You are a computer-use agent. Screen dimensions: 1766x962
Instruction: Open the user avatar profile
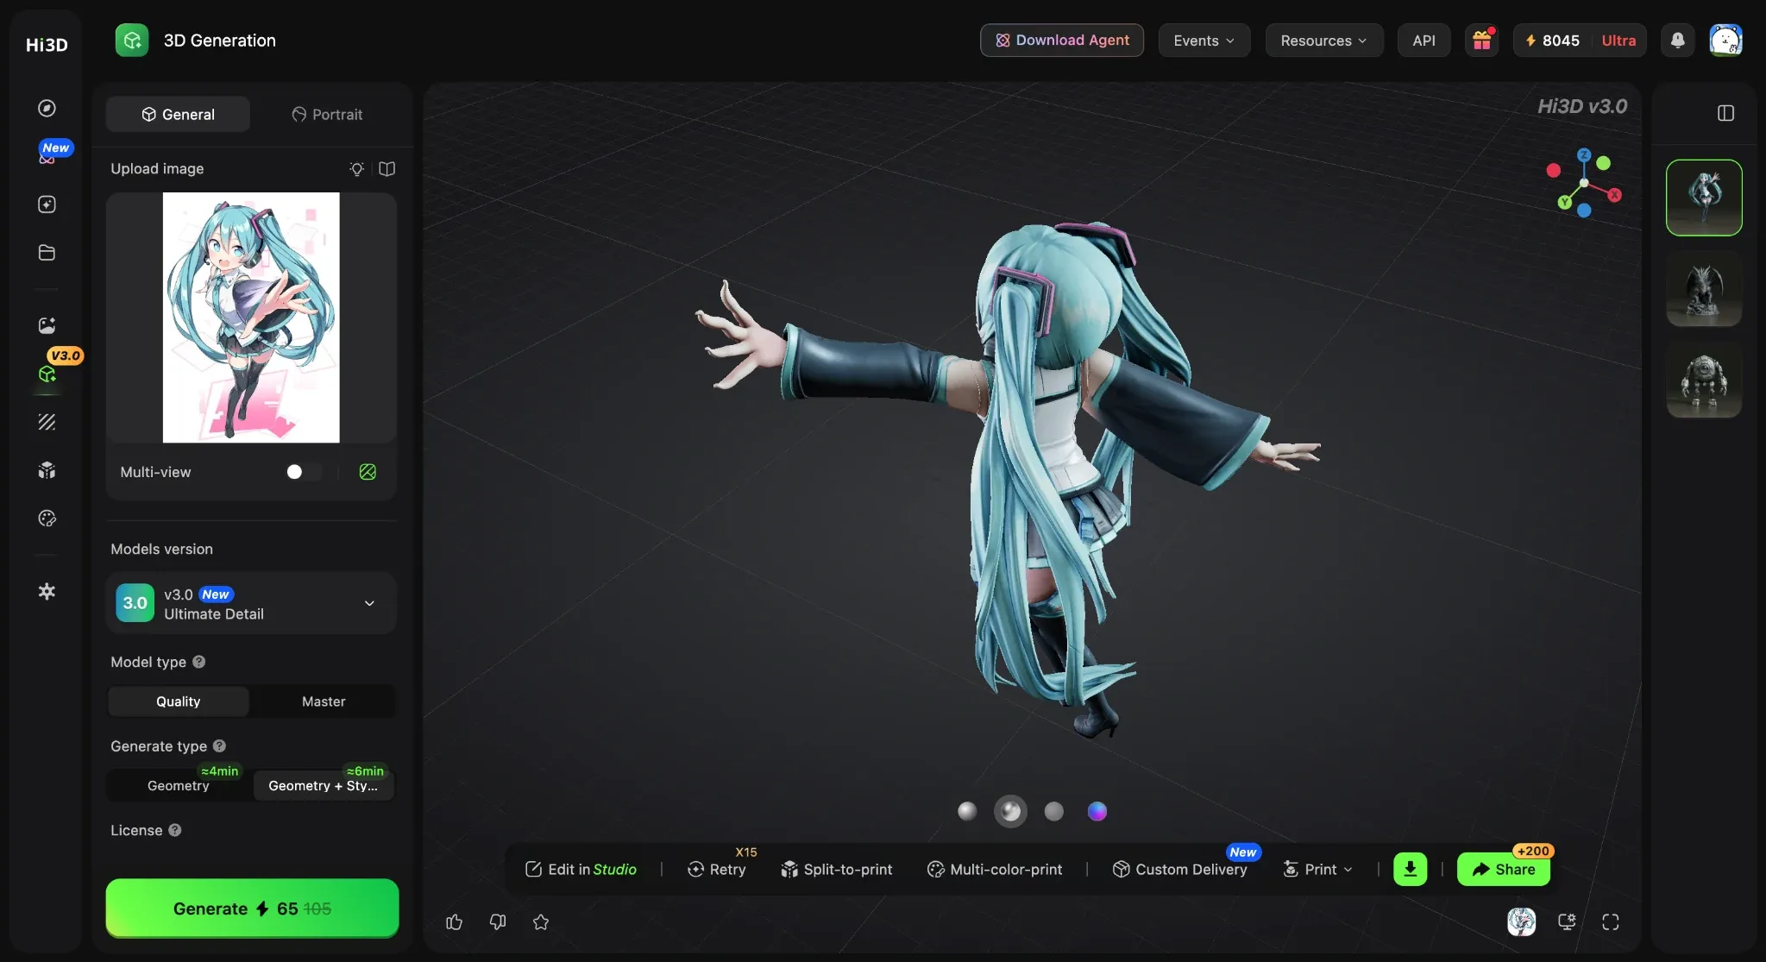(x=1726, y=41)
